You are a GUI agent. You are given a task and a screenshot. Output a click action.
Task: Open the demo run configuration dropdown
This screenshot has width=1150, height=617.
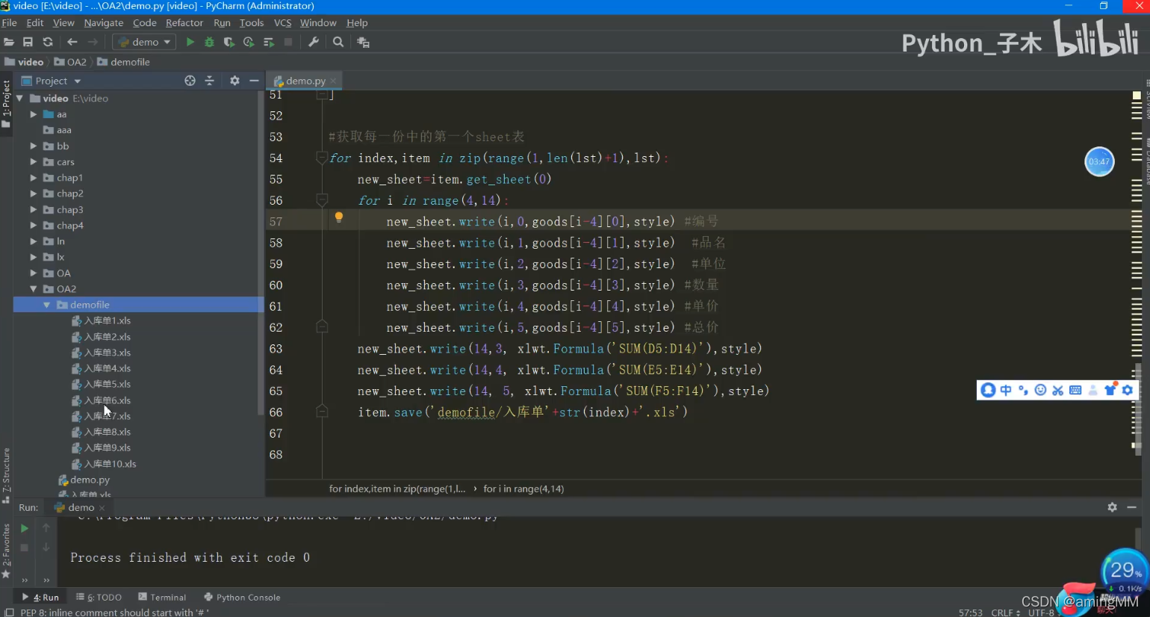click(x=145, y=42)
